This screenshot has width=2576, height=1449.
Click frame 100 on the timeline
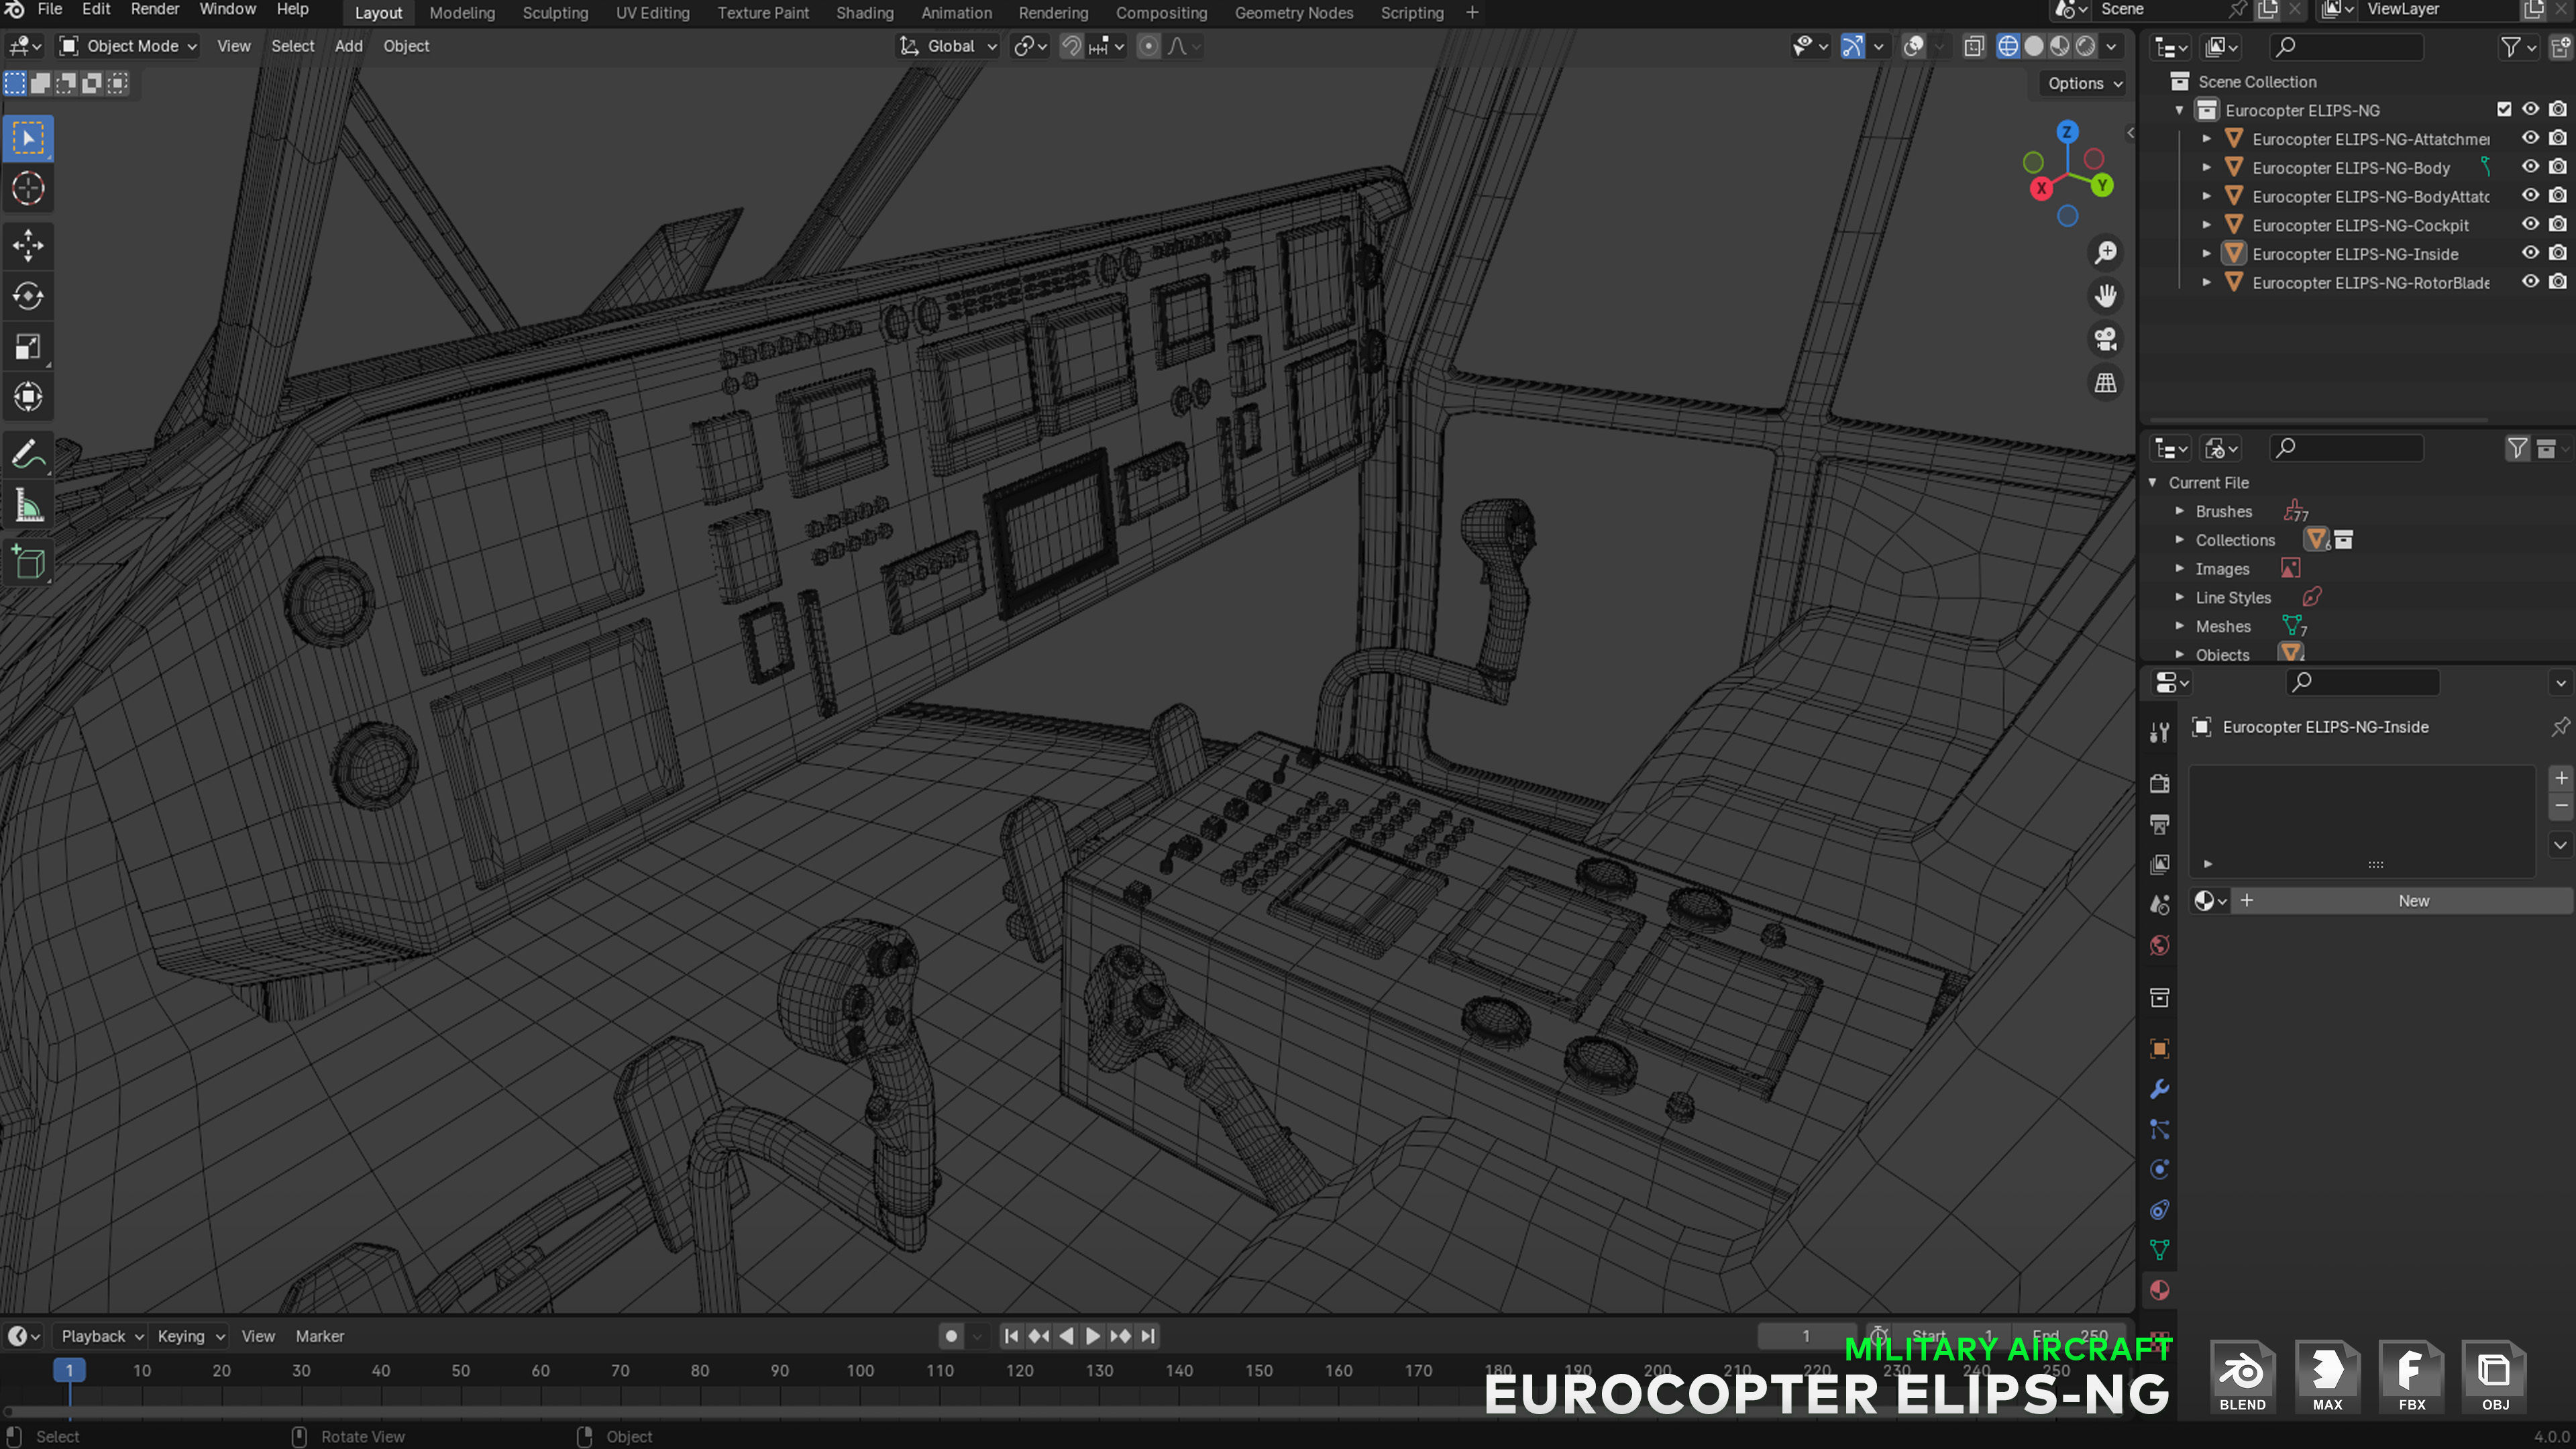pyautogui.click(x=860, y=1371)
